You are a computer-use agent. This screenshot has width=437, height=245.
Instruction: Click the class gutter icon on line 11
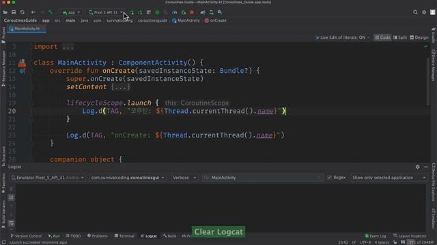point(22,63)
